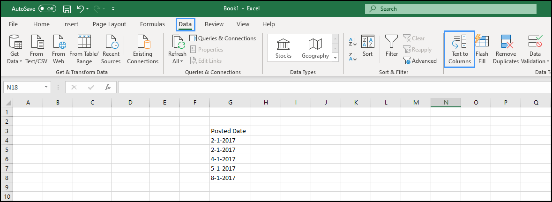Open Existing Connections

pyautogui.click(x=142, y=49)
